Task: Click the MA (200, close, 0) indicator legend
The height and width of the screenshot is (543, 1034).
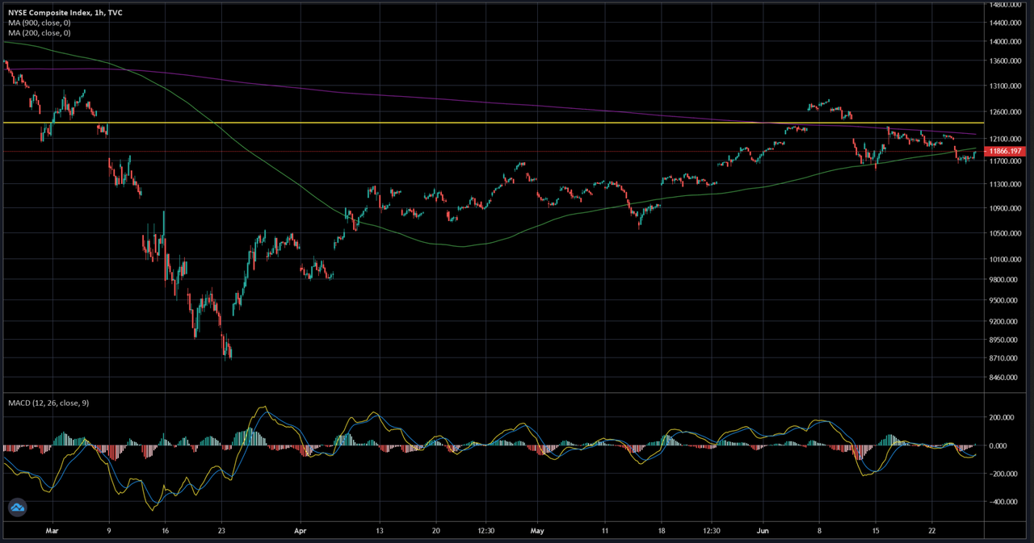Action: point(40,33)
